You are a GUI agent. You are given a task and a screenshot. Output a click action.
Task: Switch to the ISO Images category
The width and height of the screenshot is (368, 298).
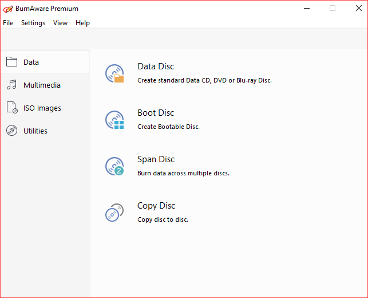click(x=42, y=108)
